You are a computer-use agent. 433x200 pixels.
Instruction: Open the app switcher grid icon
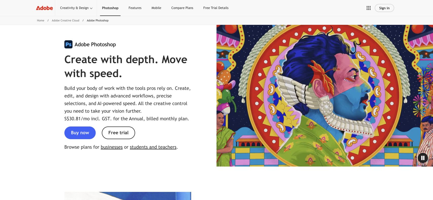(369, 8)
